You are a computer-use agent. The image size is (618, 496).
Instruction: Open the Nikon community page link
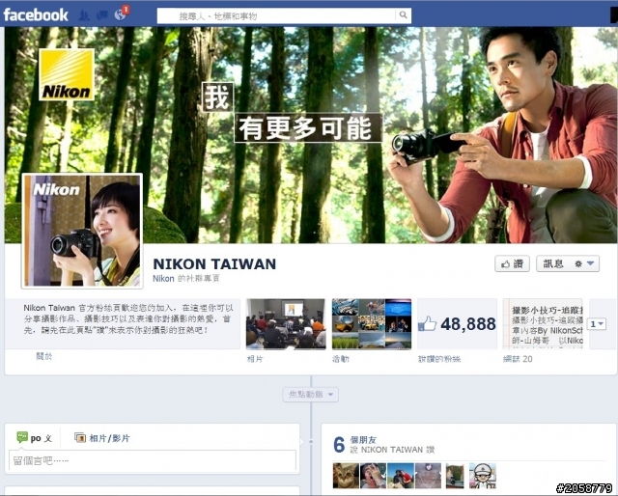pos(163,278)
